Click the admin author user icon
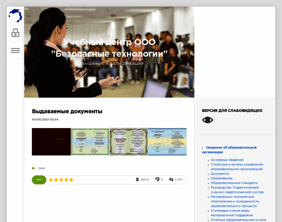This screenshot has width=282, height=222. (137, 179)
